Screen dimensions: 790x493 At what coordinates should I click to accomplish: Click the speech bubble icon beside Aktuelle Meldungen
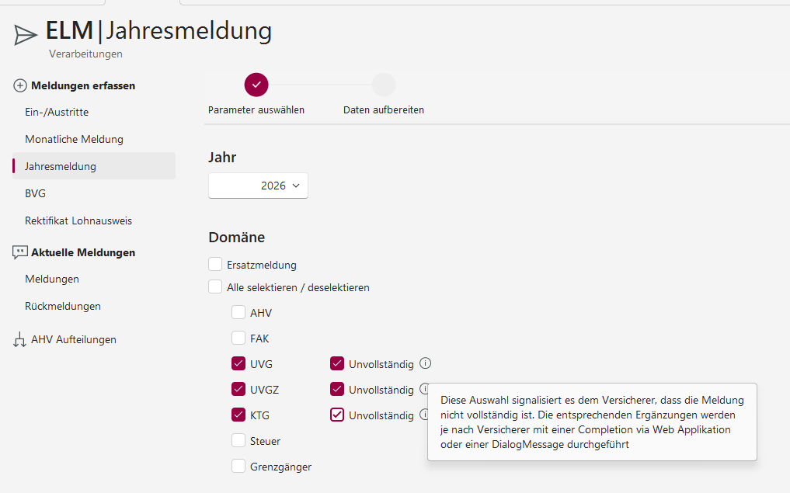click(x=20, y=252)
